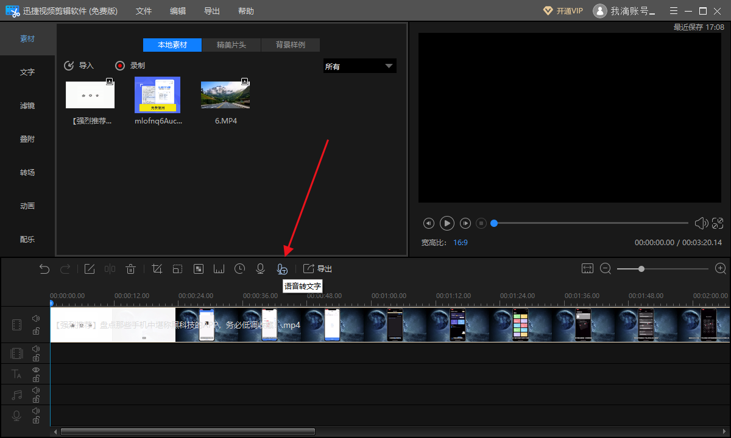Open the account name dropdown arrow
Screen dimensions: 731x438
tap(653, 12)
